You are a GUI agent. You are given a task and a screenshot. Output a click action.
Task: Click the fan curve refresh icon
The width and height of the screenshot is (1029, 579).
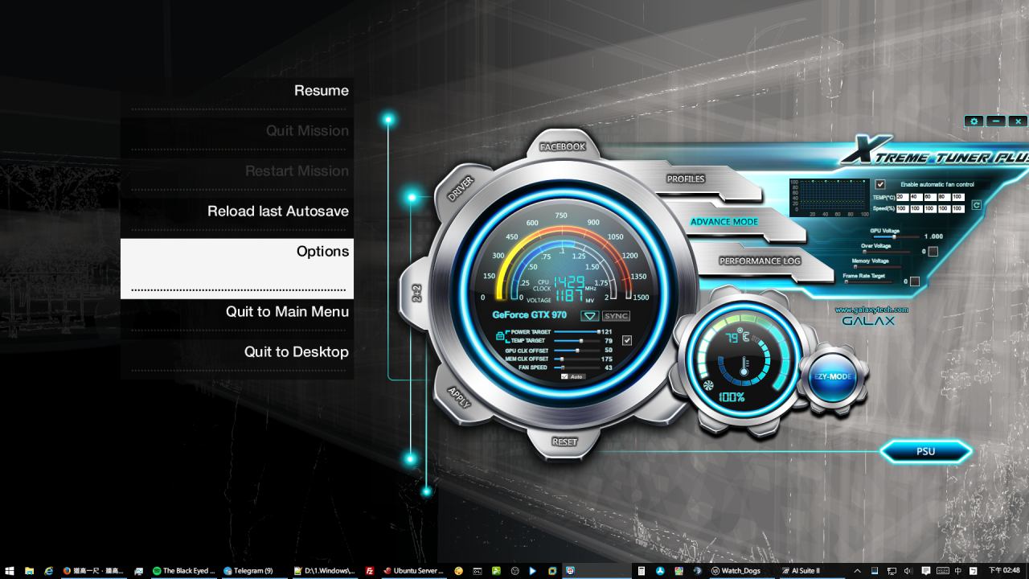(976, 206)
